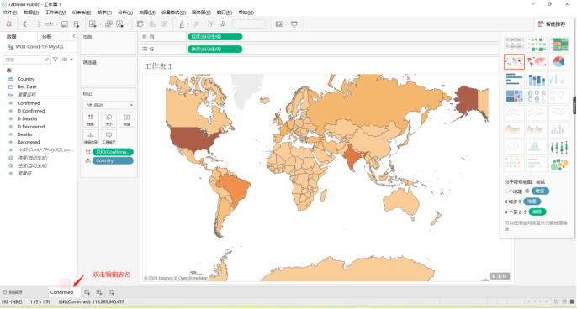Image resolution: width=577 pixels, height=309 pixels.
Task: Click the new data source cylinder icon
Action: 77,24
